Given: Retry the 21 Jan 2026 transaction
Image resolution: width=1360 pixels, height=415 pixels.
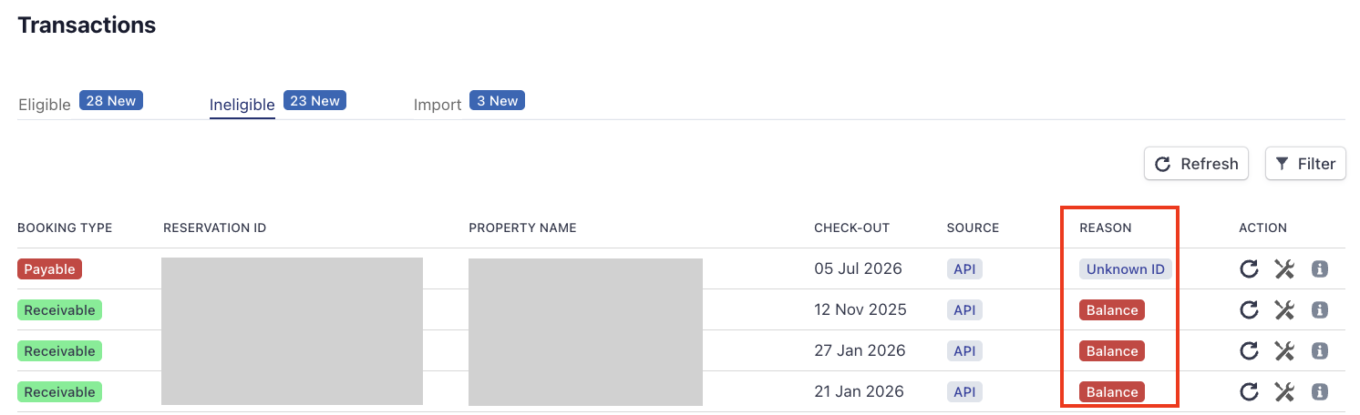Looking at the screenshot, I should (x=1249, y=392).
